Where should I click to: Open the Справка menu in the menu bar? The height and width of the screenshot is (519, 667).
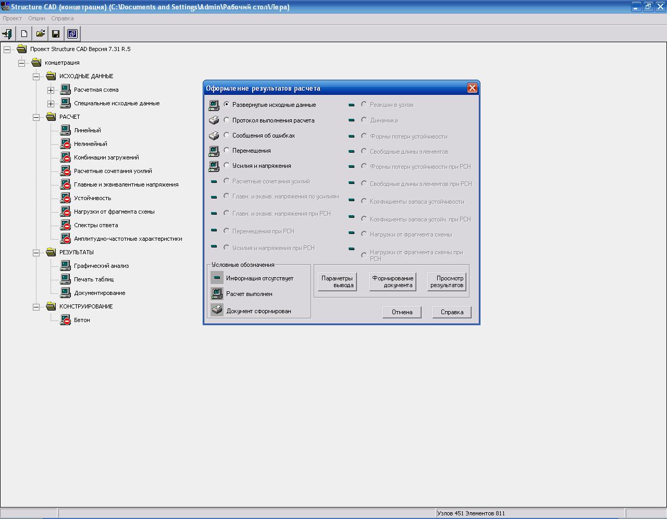click(x=63, y=18)
